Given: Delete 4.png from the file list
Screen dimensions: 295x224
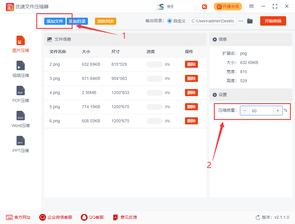Looking at the screenshot, I should click(x=191, y=93).
